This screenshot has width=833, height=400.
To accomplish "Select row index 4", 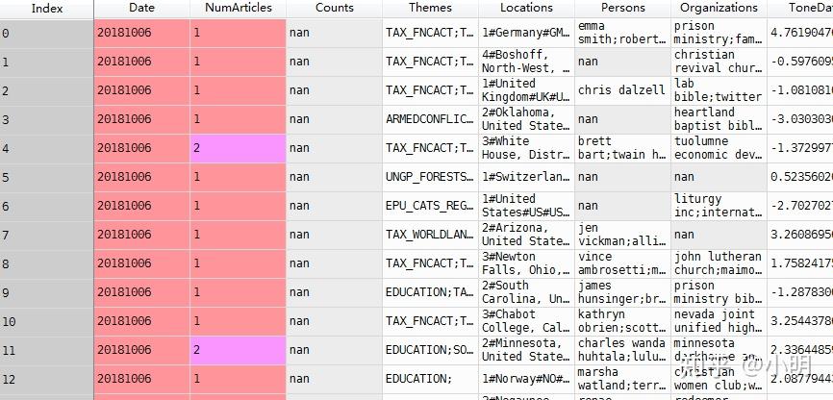I will [x=46, y=148].
